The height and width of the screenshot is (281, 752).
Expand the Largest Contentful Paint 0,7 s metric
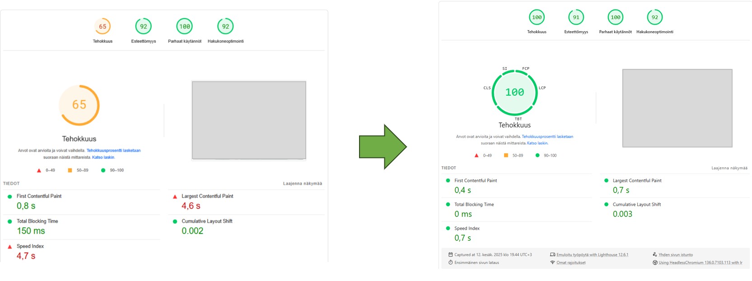tap(675, 185)
